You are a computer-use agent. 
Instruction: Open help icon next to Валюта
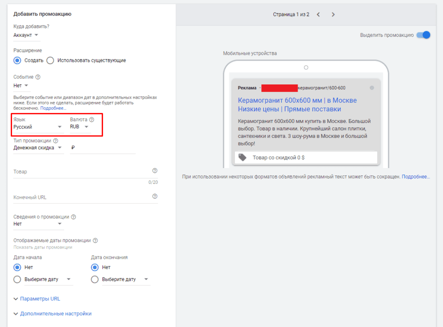pos(92,120)
